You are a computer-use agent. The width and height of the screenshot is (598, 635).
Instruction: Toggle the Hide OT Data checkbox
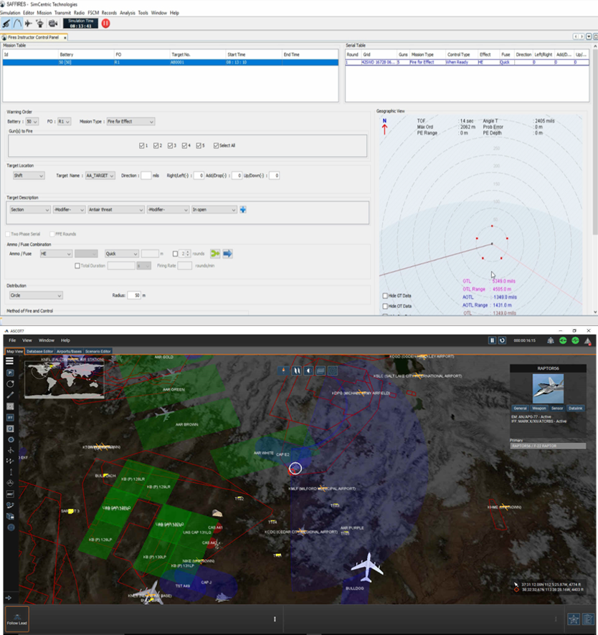(x=385, y=307)
